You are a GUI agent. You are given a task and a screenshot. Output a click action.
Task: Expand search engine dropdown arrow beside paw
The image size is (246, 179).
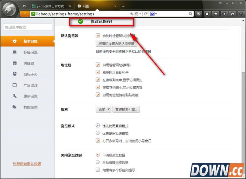[156, 14]
